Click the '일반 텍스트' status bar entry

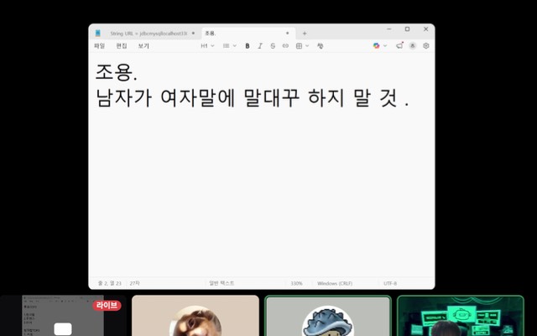(222, 283)
